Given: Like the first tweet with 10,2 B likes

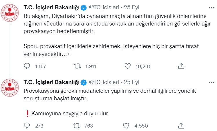Looking at the screenshot, I should [x=127, y=66].
